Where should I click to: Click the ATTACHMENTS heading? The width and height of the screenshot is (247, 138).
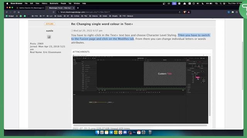click(81, 52)
